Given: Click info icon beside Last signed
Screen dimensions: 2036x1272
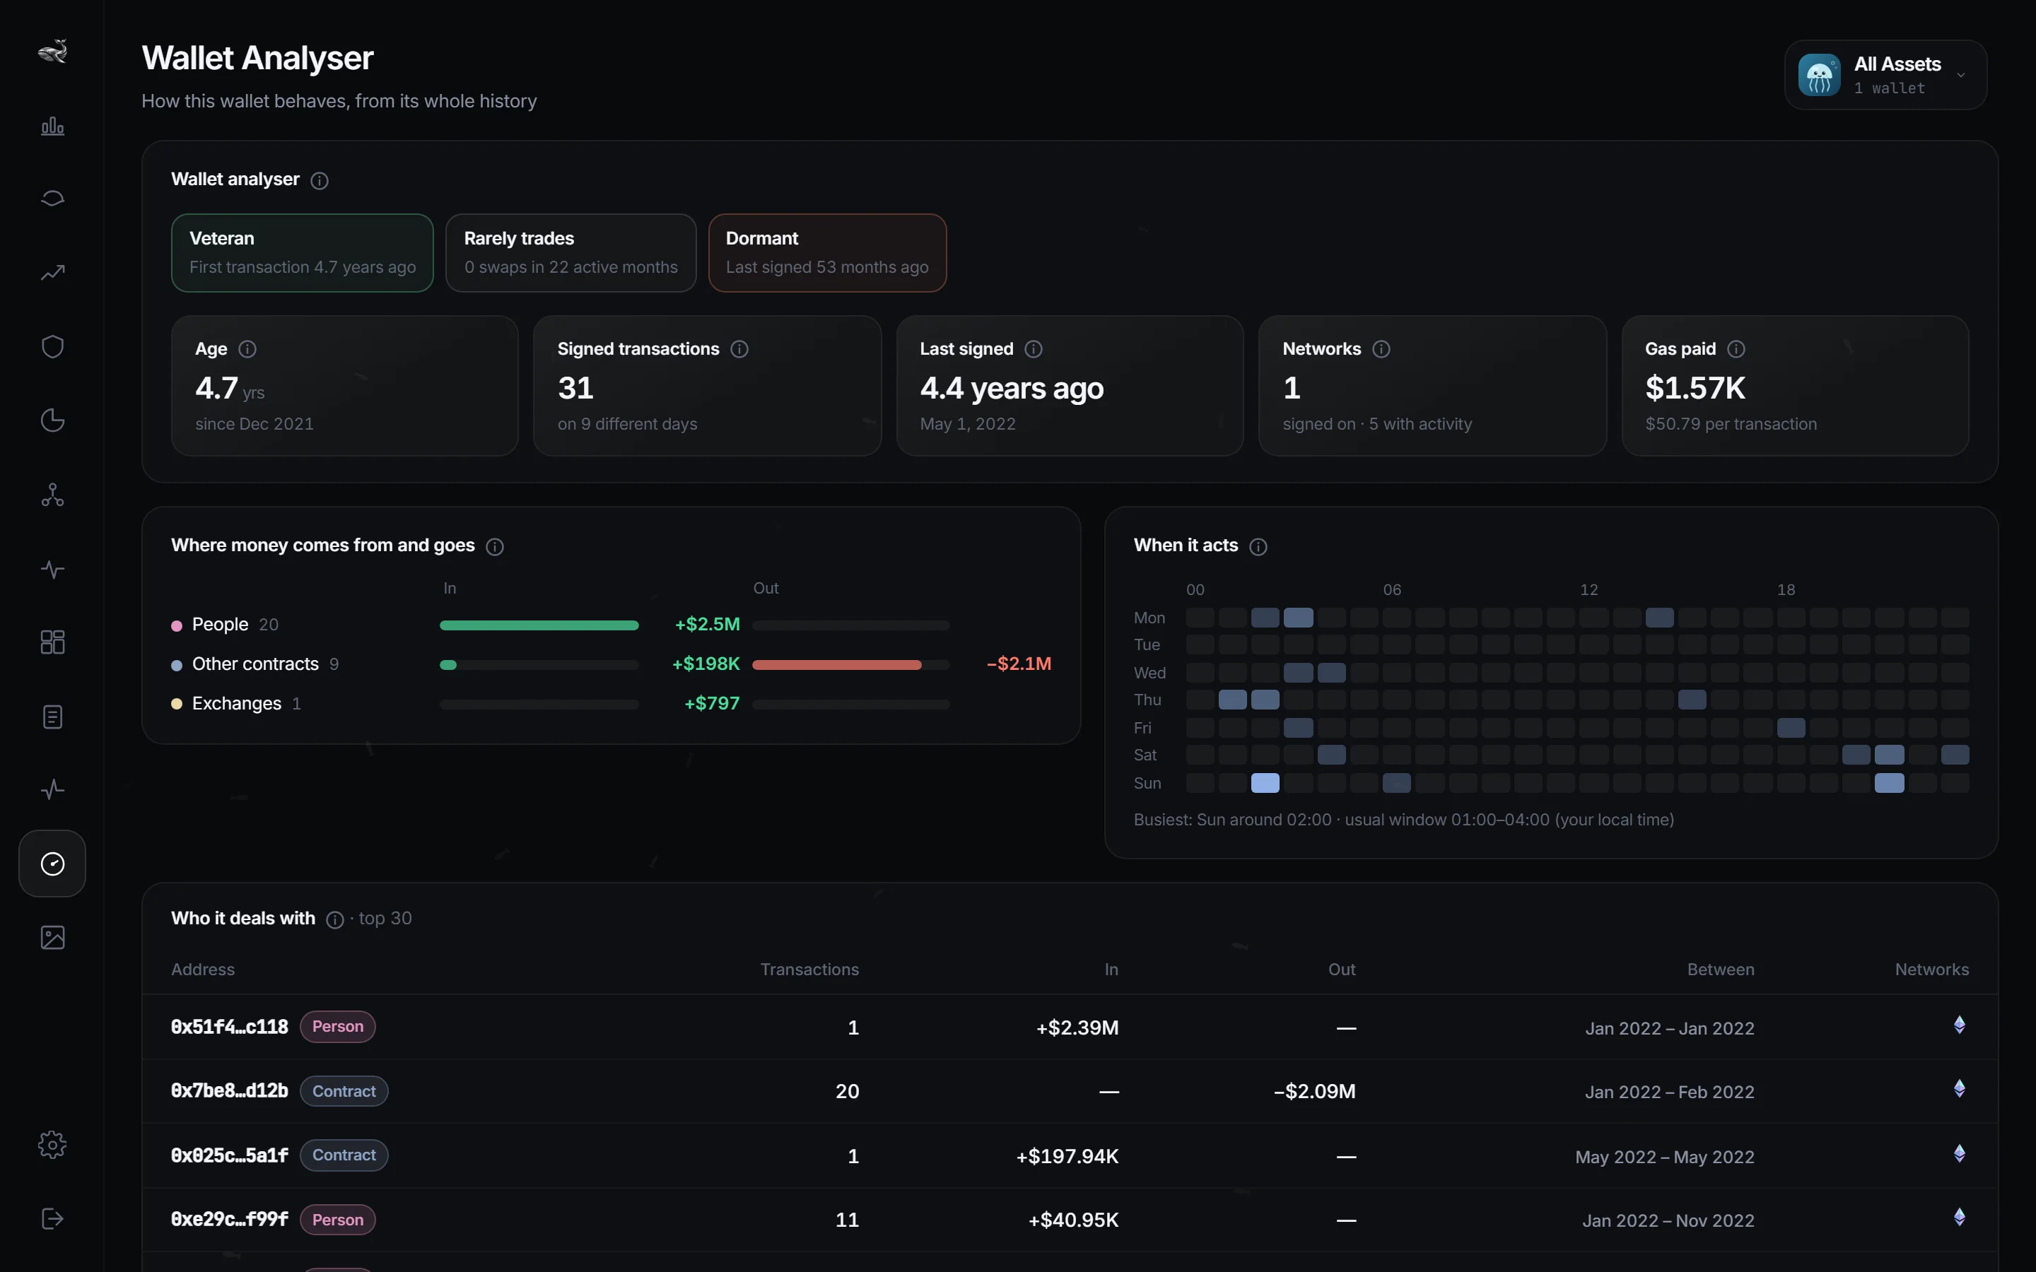Looking at the screenshot, I should coord(1034,349).
